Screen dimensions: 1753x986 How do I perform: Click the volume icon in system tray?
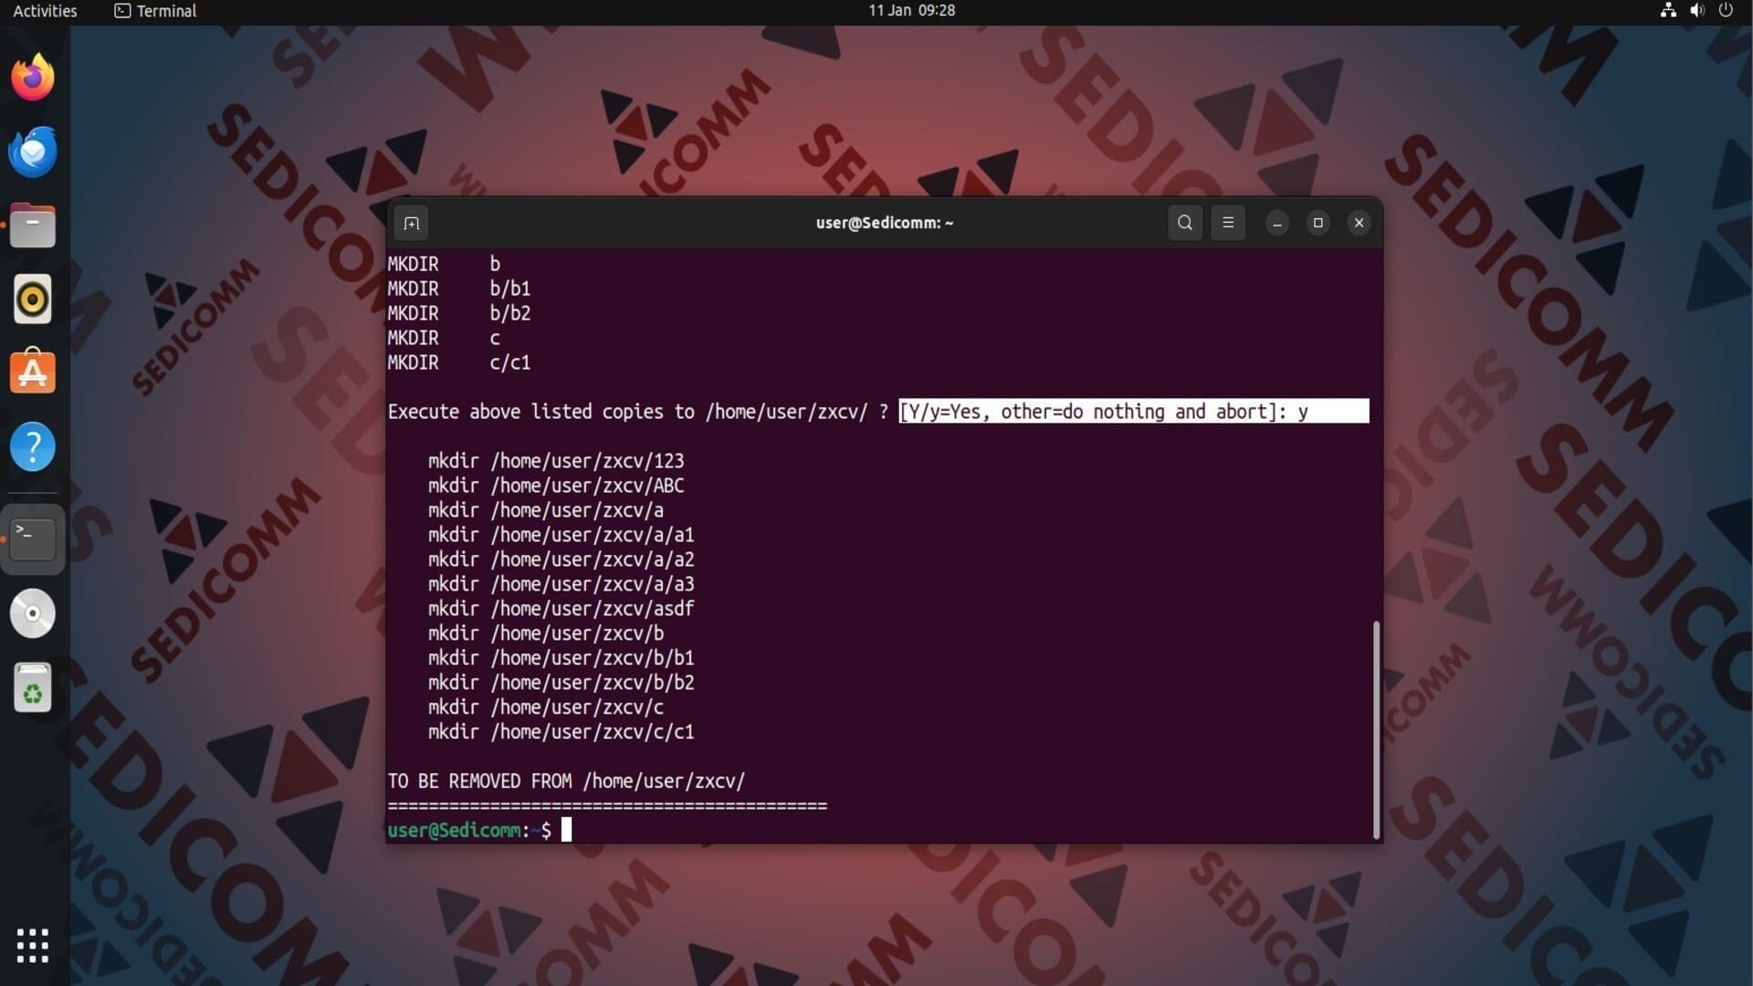(x=1696, y=11)
